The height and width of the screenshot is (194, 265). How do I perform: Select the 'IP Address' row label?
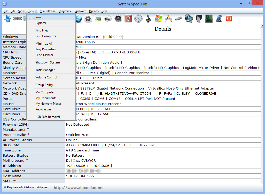coord(34,166)
